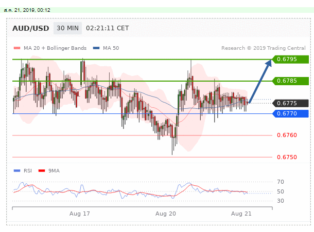Click the Aug 17 date label

[x=79, y=214]
